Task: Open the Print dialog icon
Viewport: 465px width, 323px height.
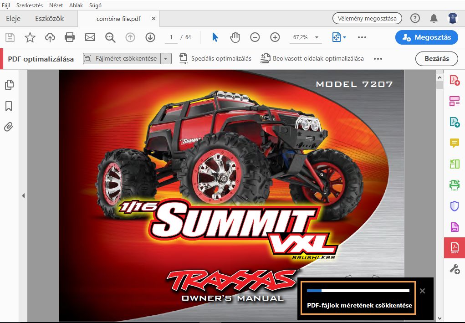Action: tap(70, 37)
